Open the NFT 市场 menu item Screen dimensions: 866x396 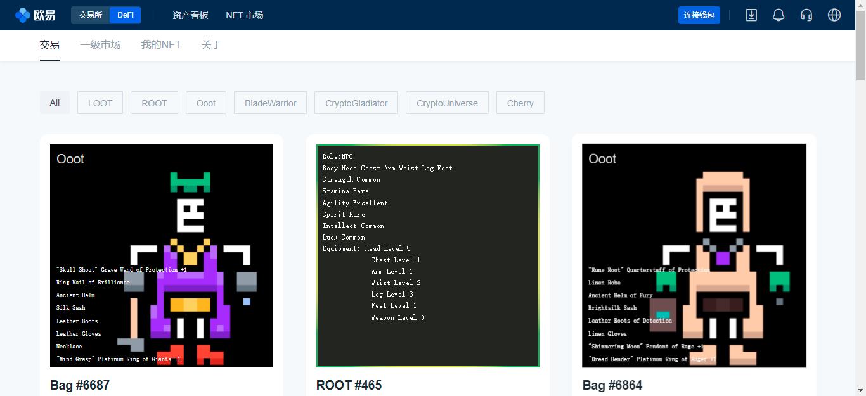pos(244,15)
